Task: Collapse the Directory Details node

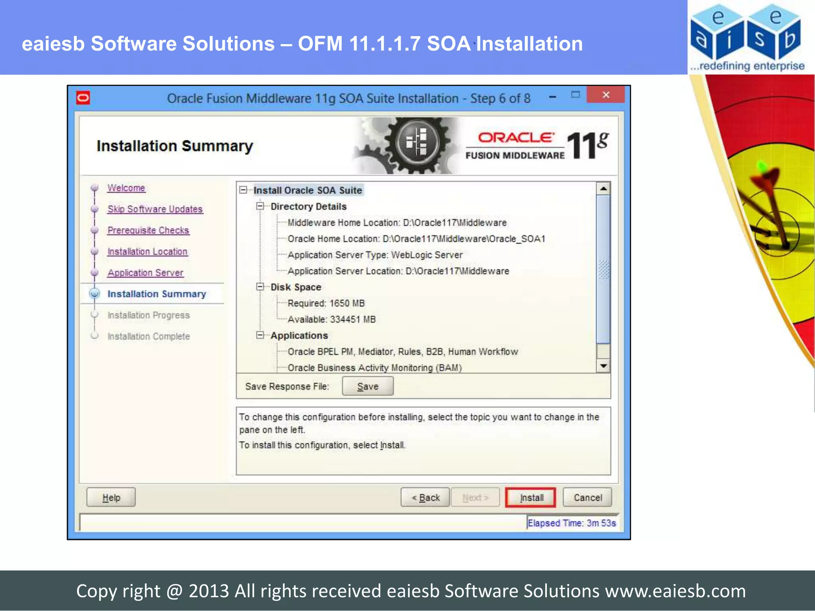Action: [x=260, y=206]
